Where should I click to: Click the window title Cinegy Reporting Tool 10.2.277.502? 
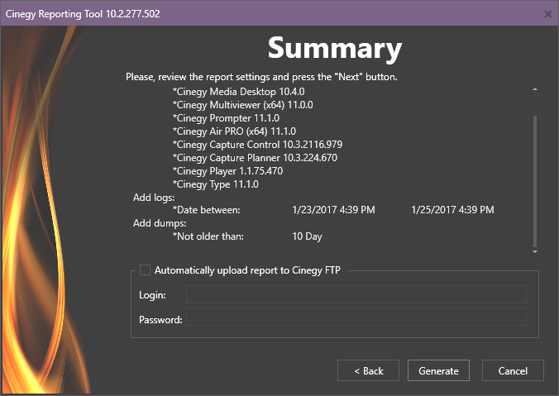[83, 14]
